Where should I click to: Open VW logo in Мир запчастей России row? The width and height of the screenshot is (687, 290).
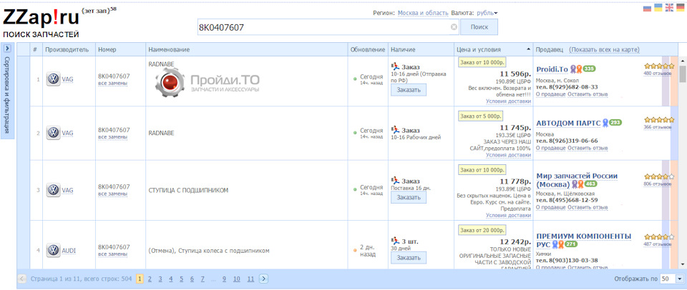pos(54,190)
